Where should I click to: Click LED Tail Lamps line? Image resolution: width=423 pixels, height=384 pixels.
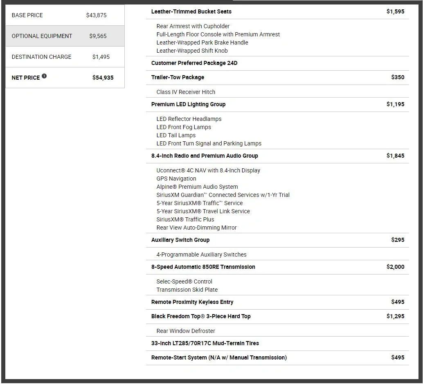point(176,135)
